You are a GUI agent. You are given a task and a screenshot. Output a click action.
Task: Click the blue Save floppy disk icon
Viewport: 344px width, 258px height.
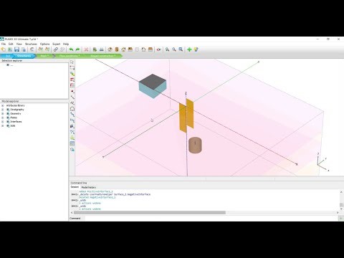16,49
